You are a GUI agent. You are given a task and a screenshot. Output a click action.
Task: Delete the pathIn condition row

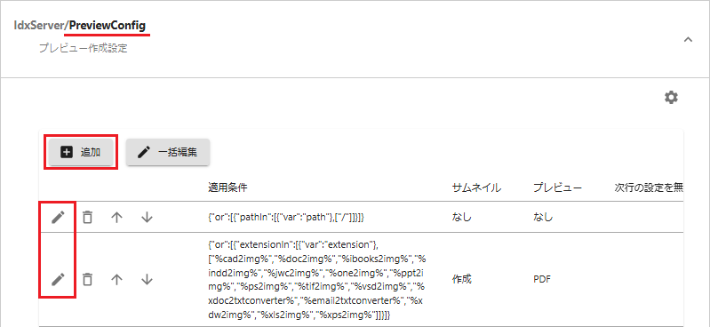pos(88,218)
